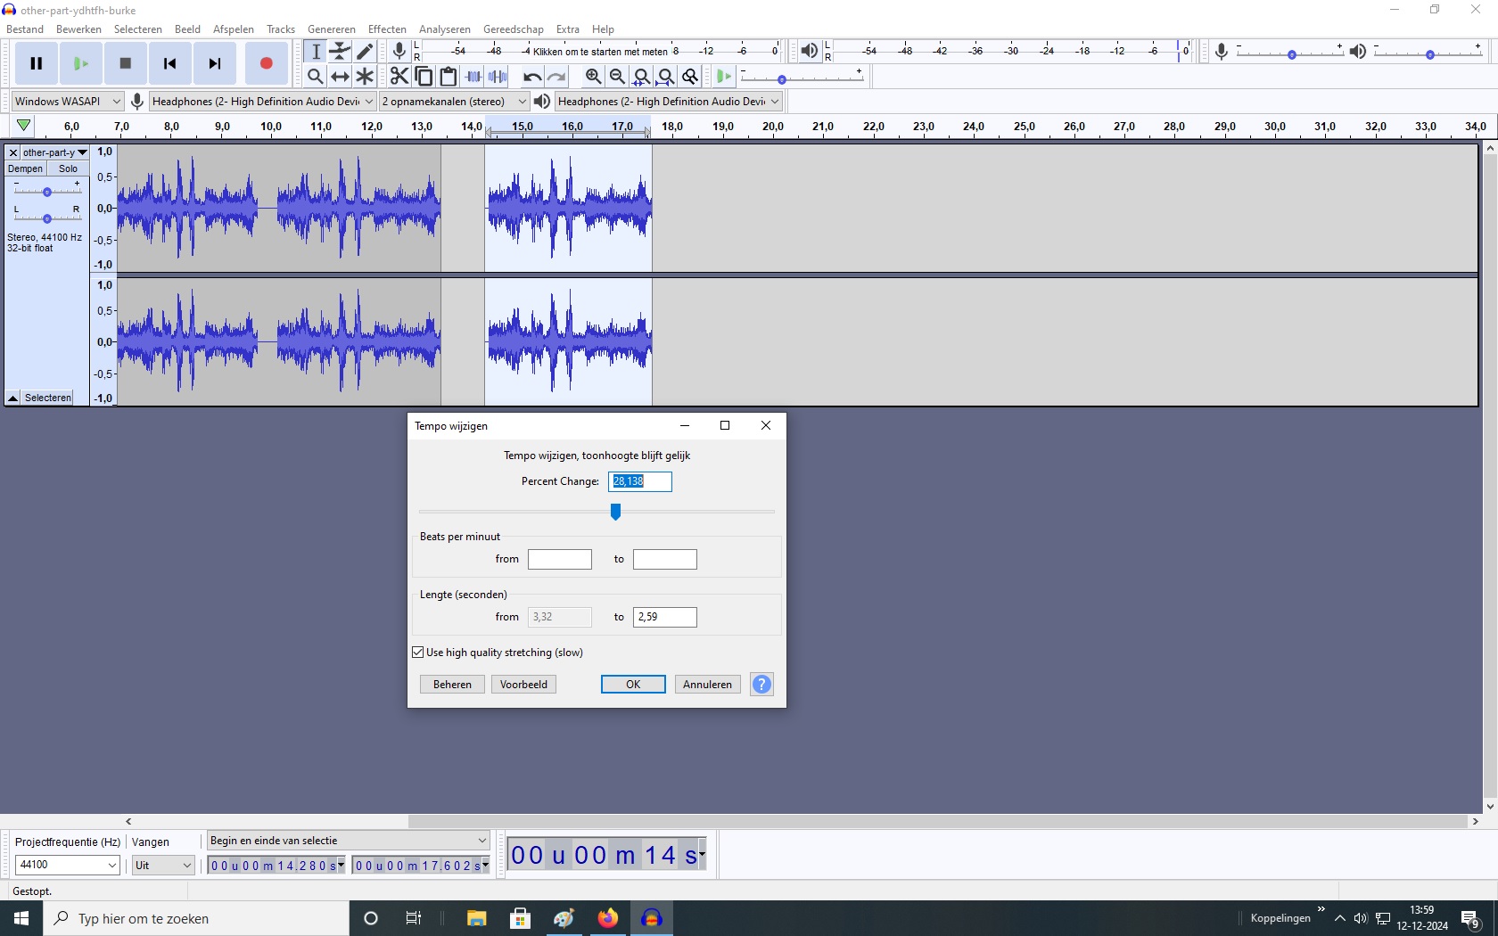This screenshot has width=1498, height=936.
Task: Toggle Use high quality stretching checkbox
Action: click(418, 653)
